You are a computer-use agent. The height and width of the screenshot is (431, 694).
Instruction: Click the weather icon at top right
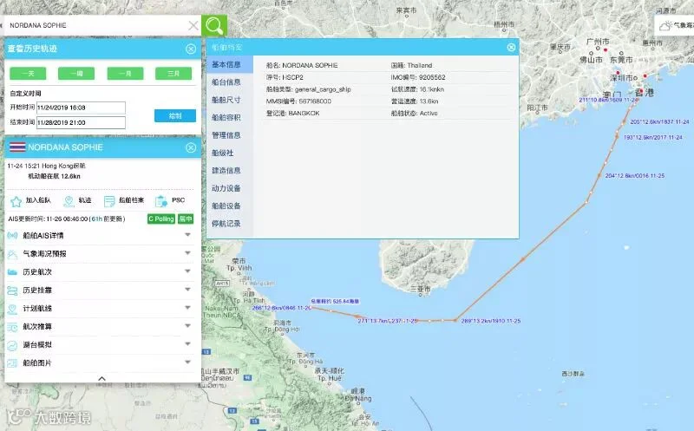665,26
